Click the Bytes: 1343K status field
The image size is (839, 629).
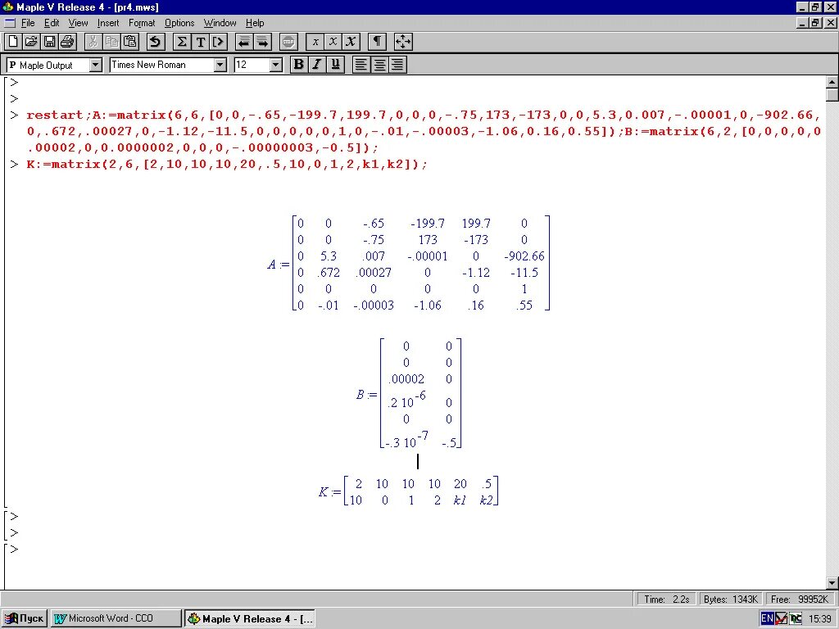(x=730, y=599)
